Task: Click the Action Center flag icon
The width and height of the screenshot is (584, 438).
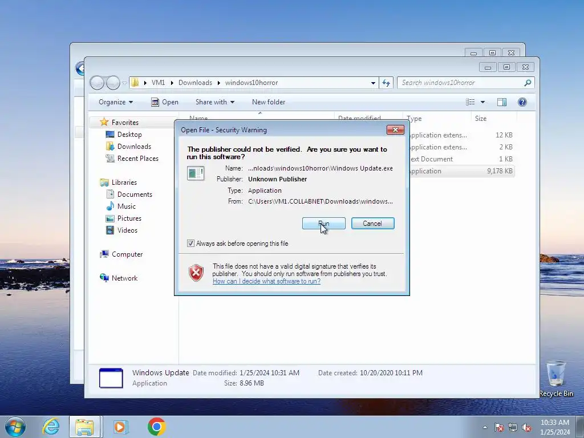Action: coord(498,427)
